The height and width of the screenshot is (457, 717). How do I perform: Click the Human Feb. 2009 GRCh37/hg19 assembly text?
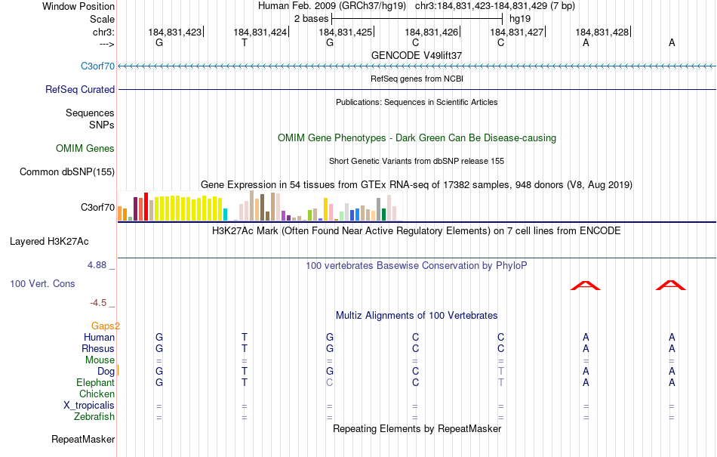click(332, 6)
